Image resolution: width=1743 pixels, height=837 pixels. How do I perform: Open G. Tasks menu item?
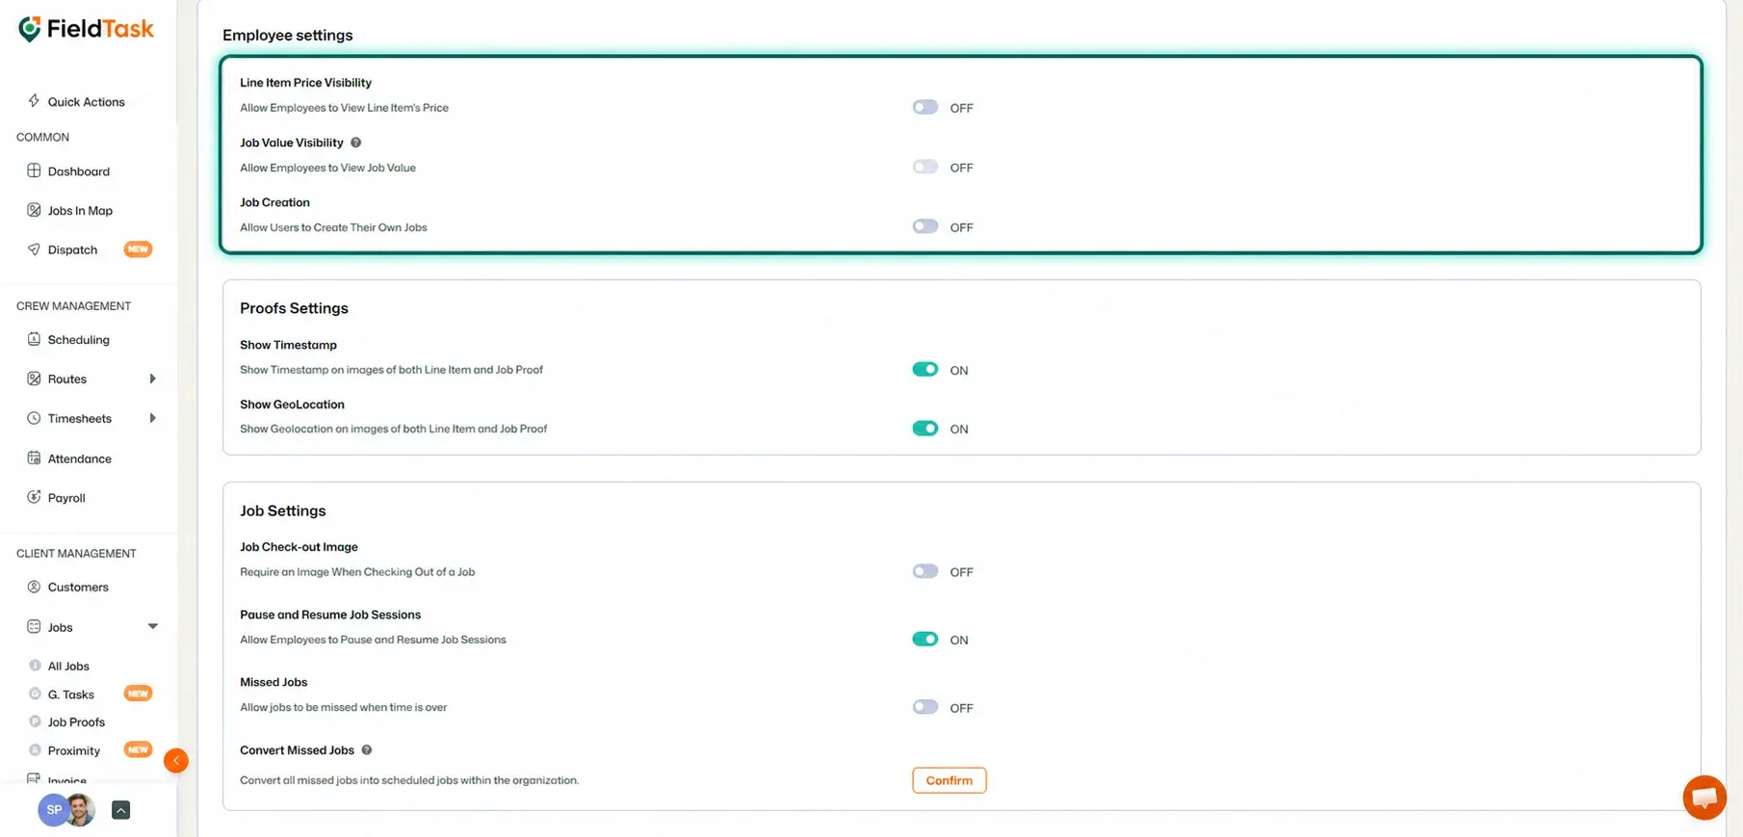coord(71,694)
